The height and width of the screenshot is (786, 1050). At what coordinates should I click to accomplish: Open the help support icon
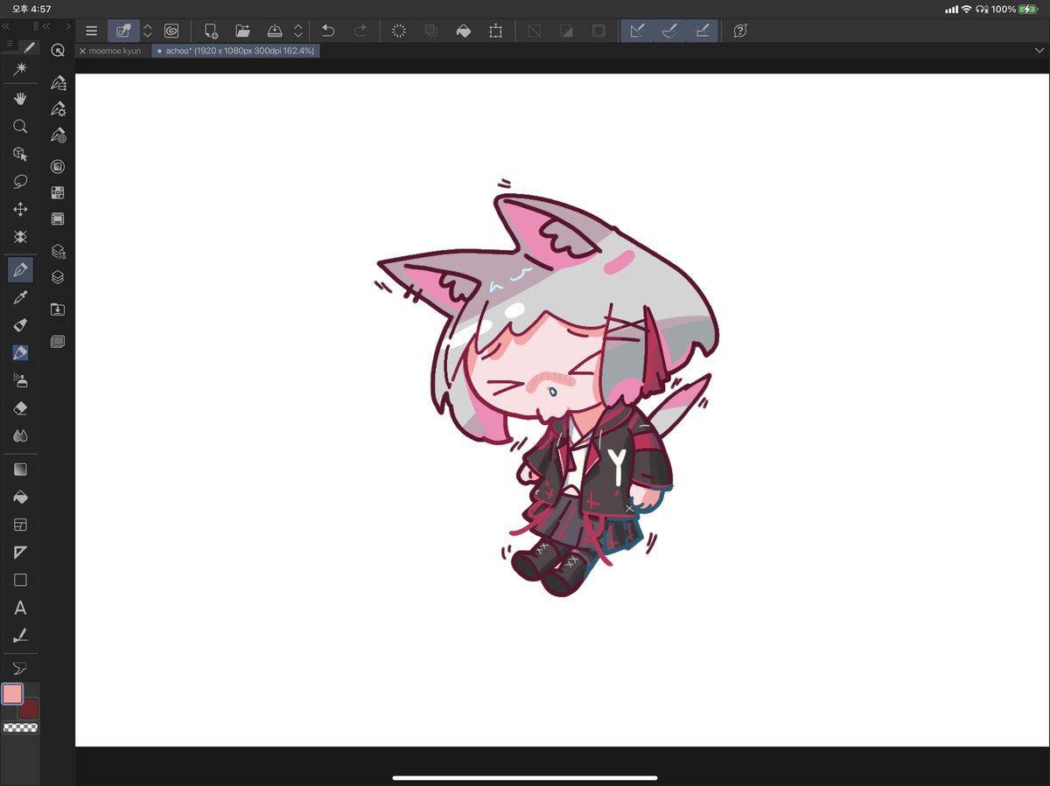point(740,31)
